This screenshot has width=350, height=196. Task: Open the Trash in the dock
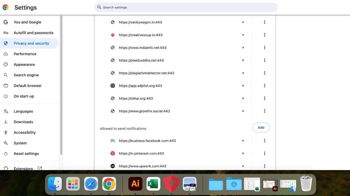point(306,184)
